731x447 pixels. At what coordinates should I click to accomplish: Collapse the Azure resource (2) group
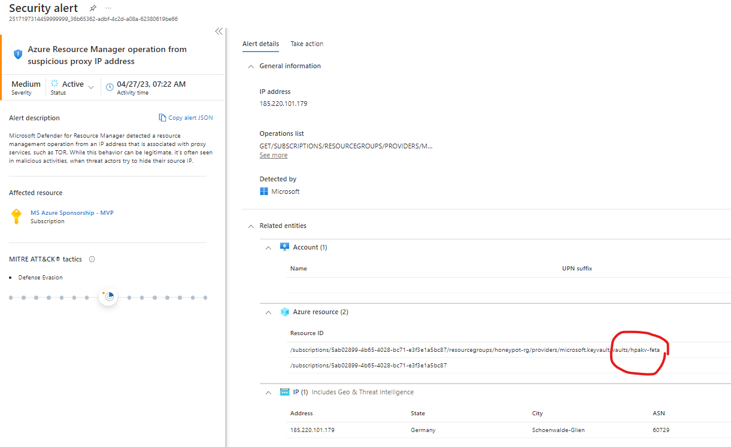pos(269,312)
